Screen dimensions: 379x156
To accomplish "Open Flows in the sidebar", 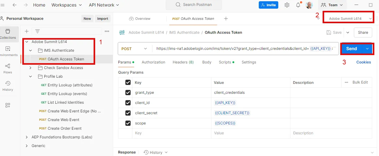I will click(x=8, y=69).
